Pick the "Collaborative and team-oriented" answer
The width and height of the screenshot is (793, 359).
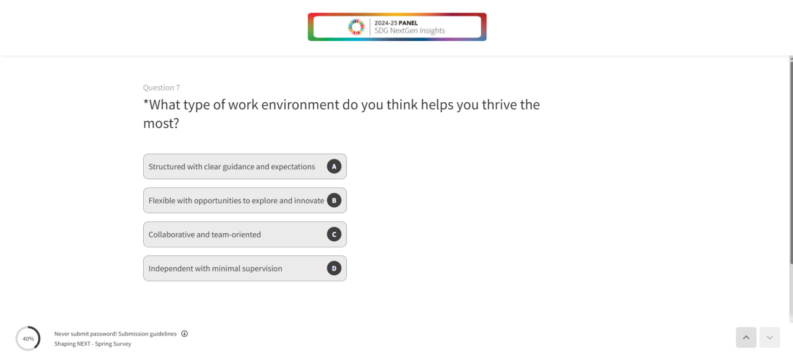coord(205,235)
